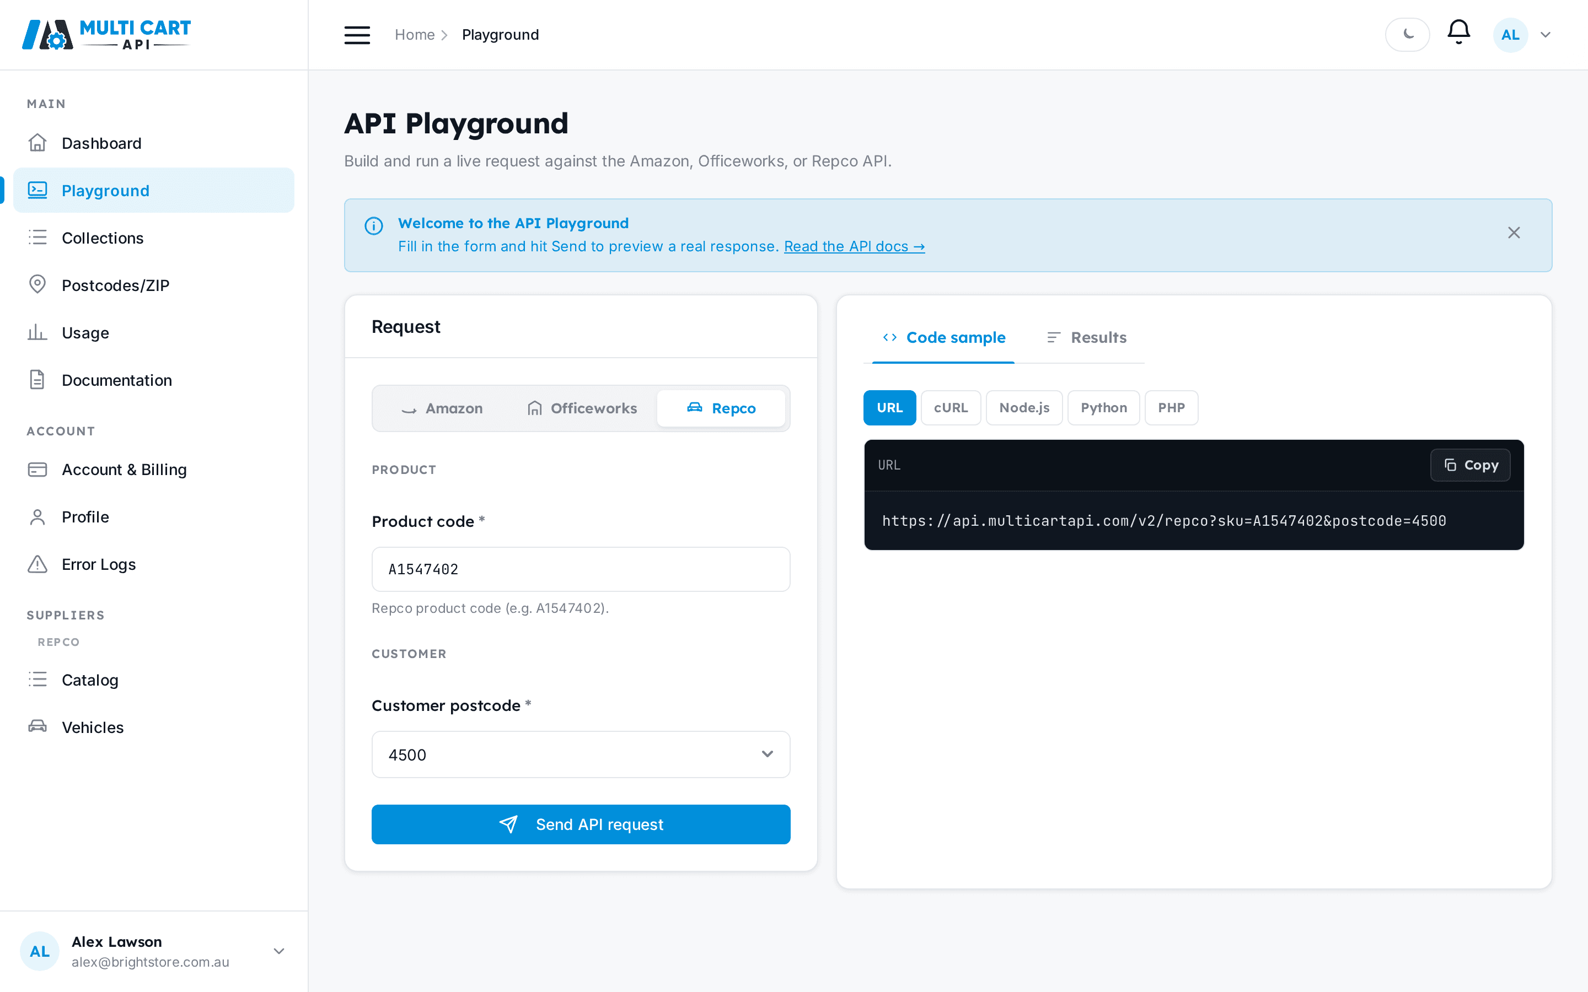Toggle dark mode moon switch
Viewport: 1588px width, 992px height.
(1407, 35)
